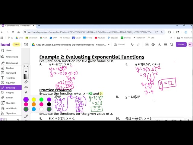
Task: Open the toolbox briefcase icon
Action: coord(166,44)
